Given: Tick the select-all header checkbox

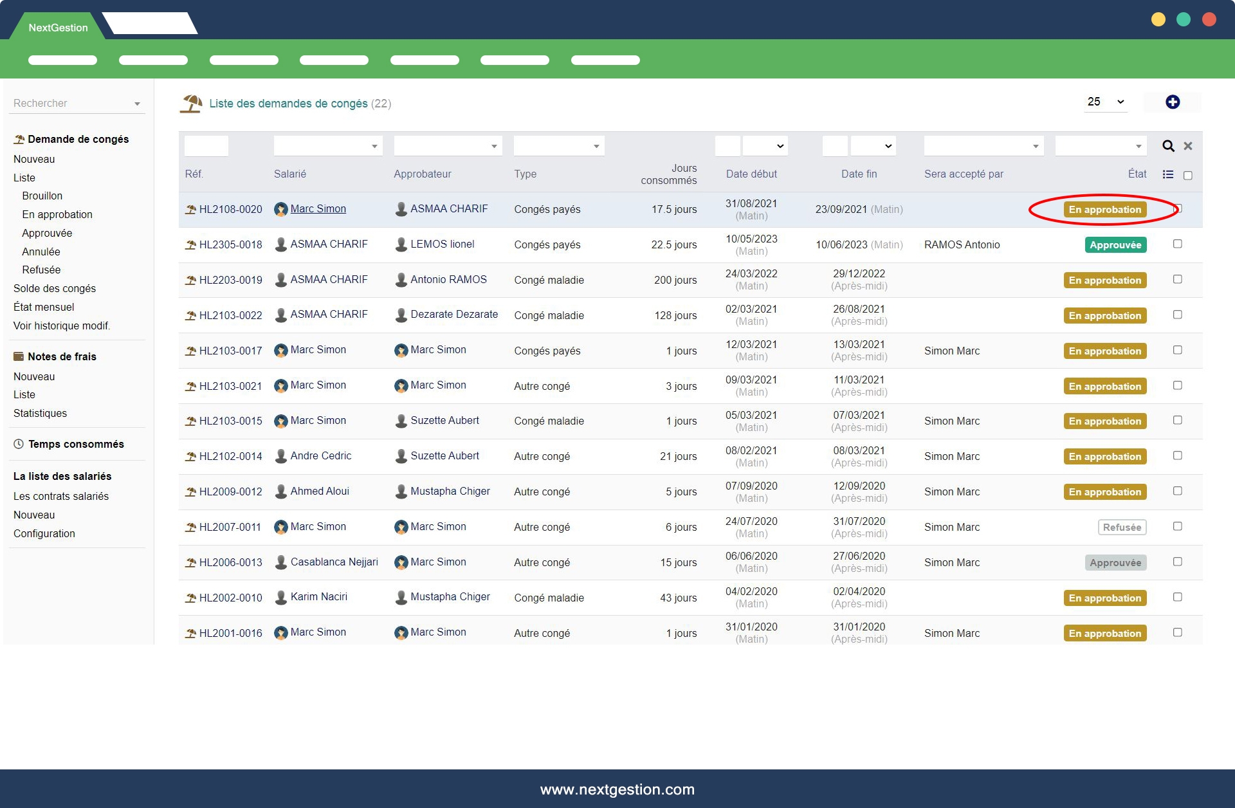Looking at the screenshot, I should coord(1188,175).
